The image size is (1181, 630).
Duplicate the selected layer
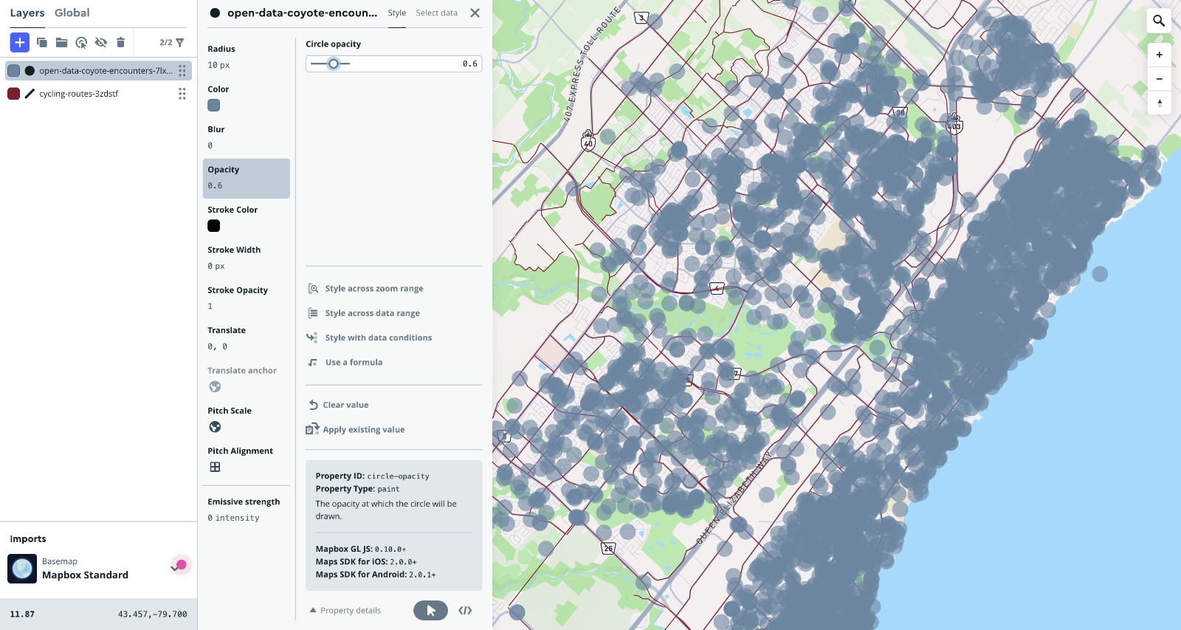42,43
